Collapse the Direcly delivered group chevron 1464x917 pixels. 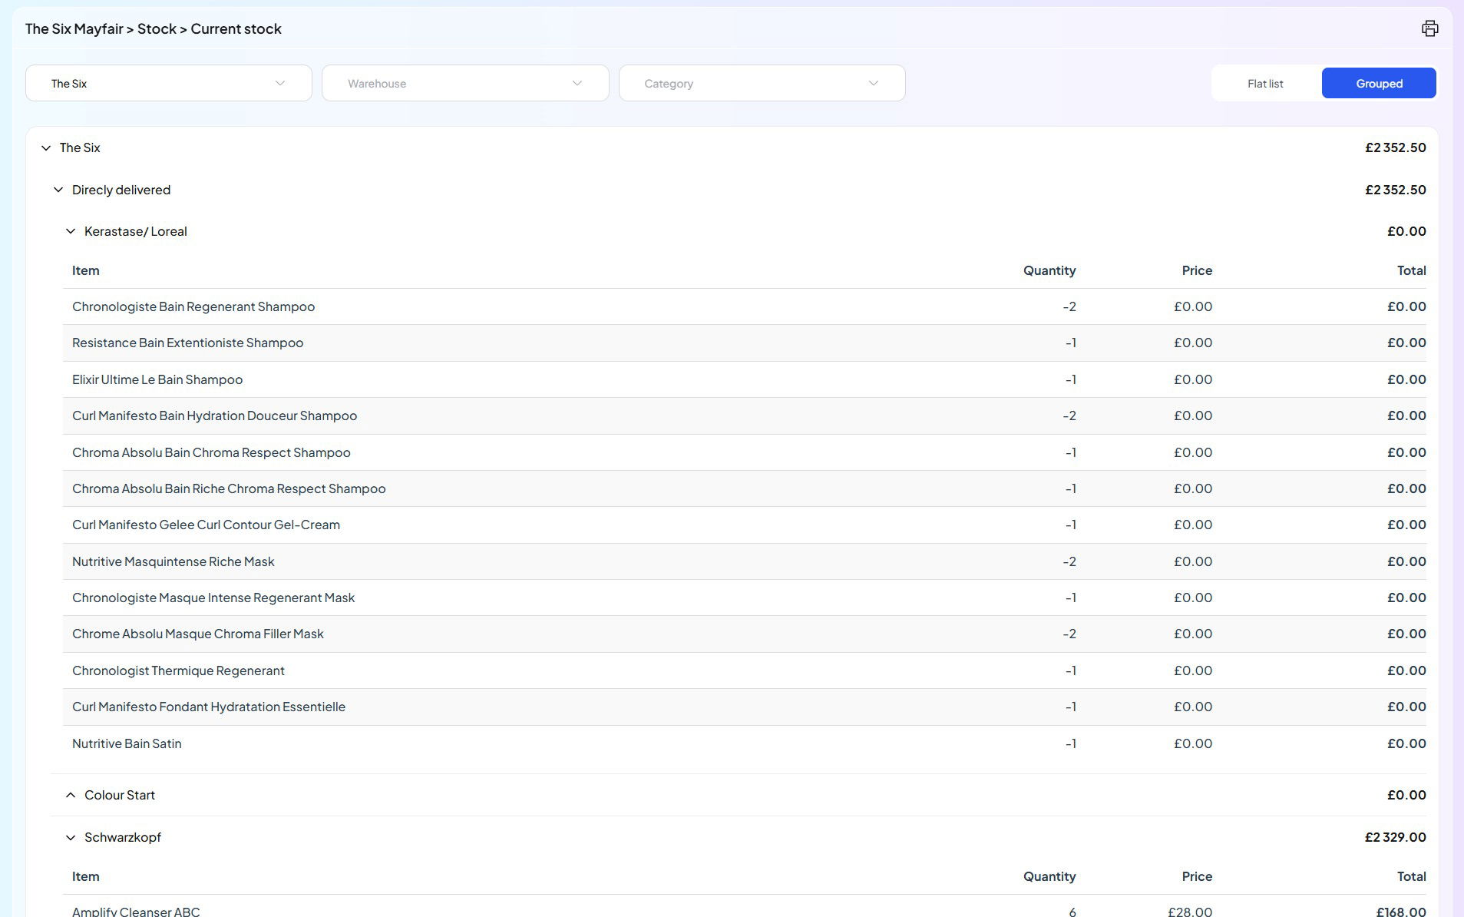click(x=58, y=190)
